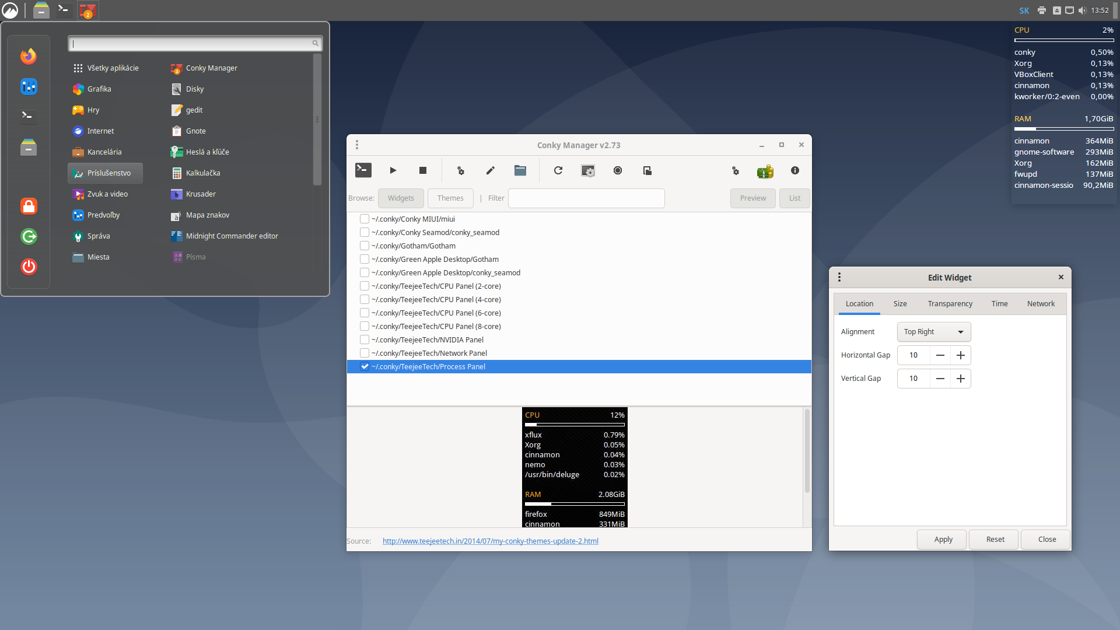1120x630 pixels.
Task: Click the preview pane vertical scrollbar
Action: tap(807, 451)
